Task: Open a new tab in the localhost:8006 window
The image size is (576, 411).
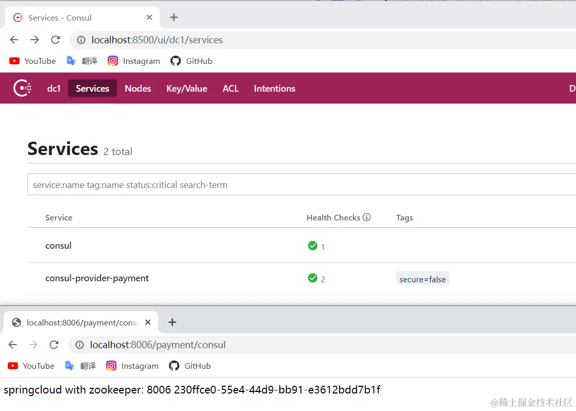Action: tap(172, 322)
